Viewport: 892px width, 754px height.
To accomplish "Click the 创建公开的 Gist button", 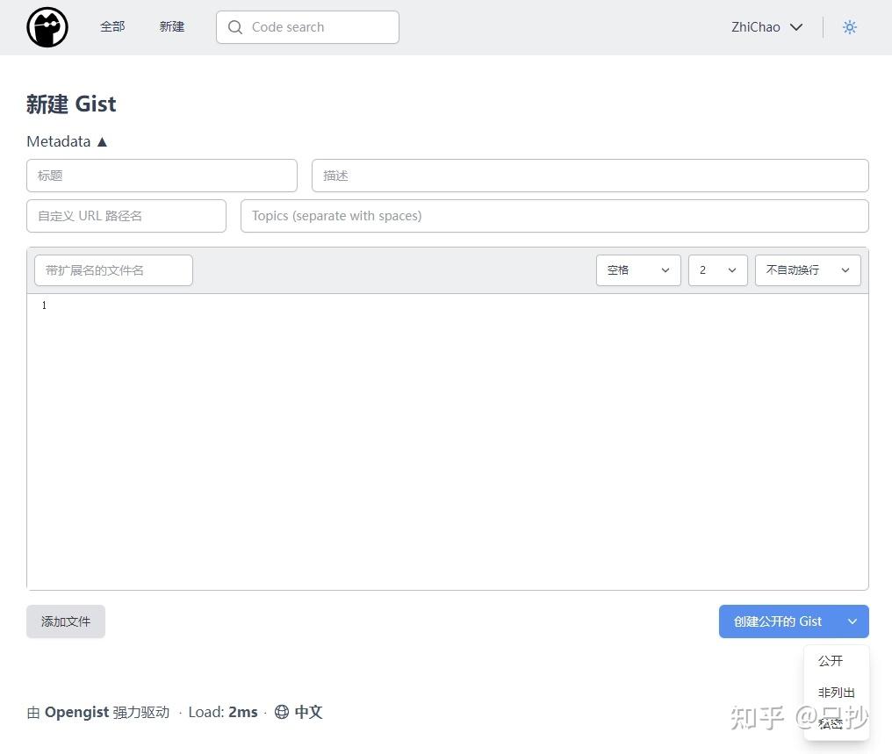I will coord(777,621).
